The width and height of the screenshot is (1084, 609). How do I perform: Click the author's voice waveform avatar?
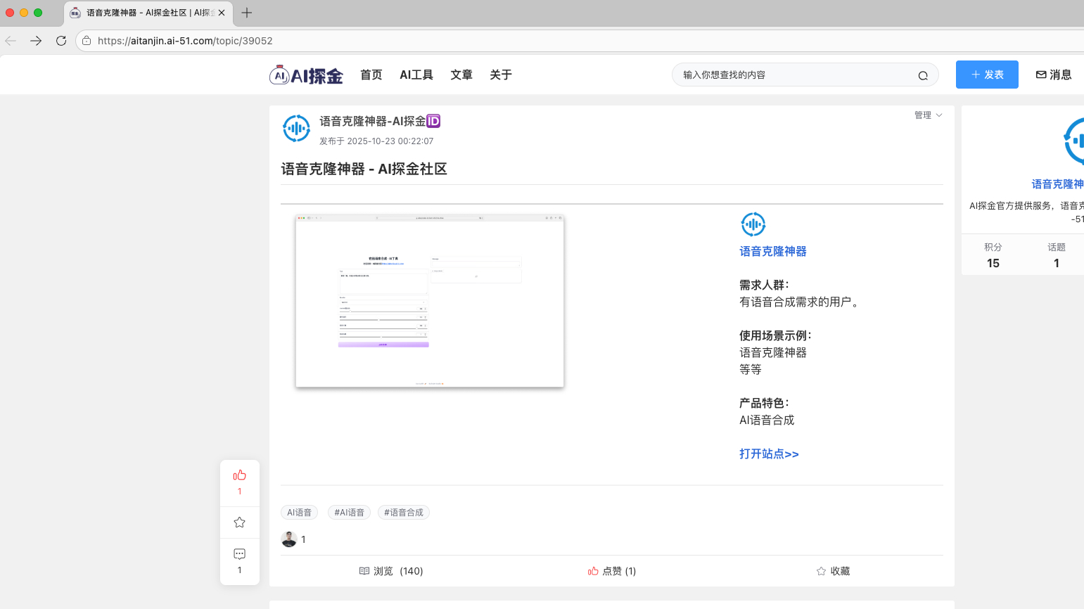tap(296, 129)
